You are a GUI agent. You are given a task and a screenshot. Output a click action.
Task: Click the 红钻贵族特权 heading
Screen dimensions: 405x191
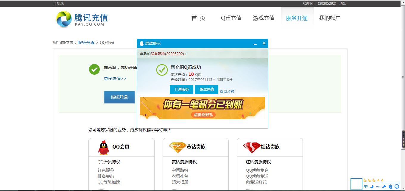(x=258, y=162)
